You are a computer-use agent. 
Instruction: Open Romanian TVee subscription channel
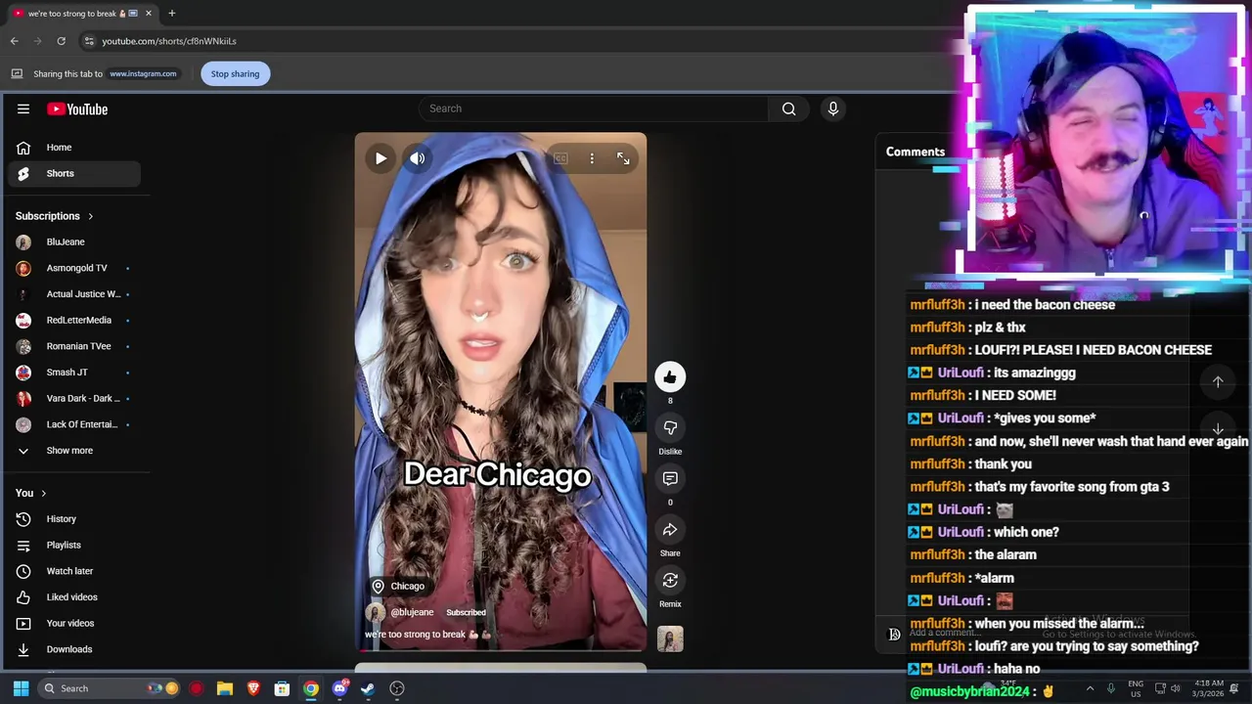click(74, 346)
